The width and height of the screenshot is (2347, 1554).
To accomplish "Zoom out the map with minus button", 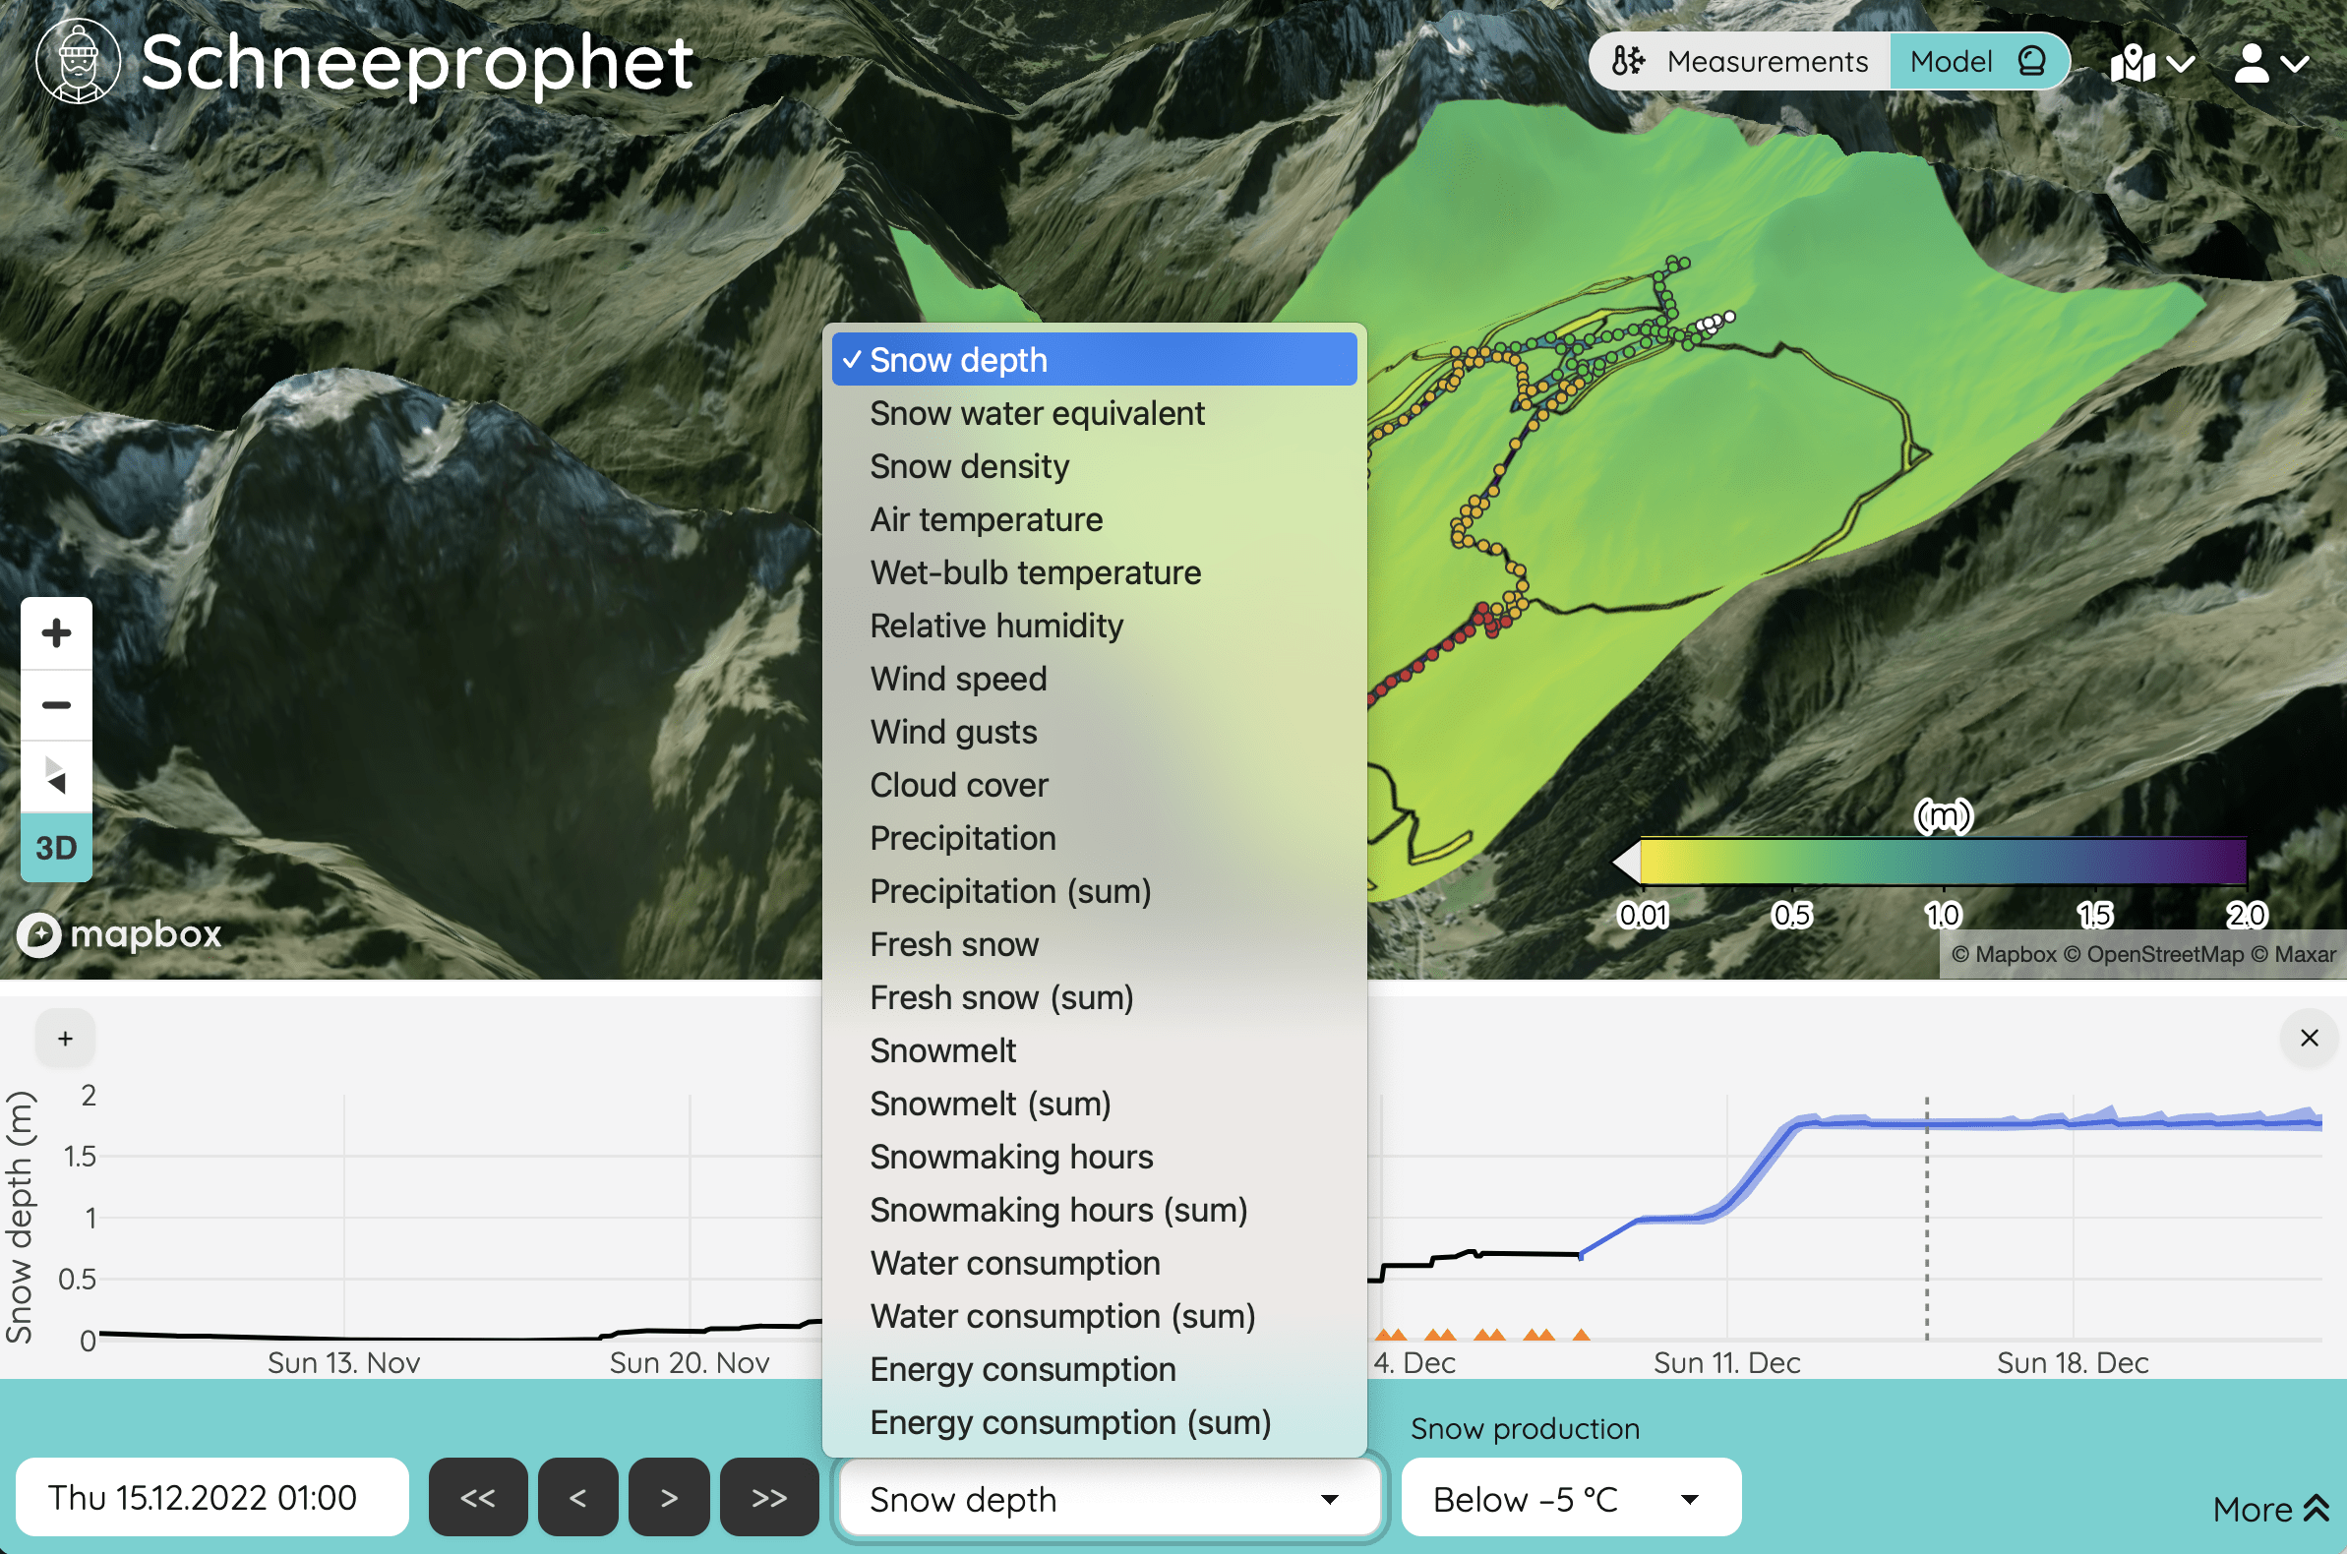I will pyautogui.click(x=56, y=705).
